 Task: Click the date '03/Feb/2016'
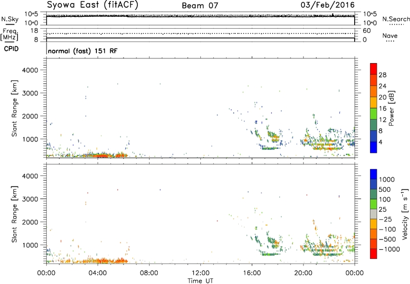pyautogui.click(x=327, y=5)
